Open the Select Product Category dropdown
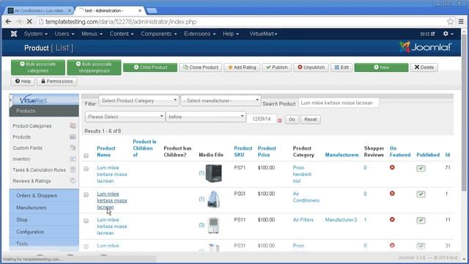Screen dimensions: 469x264 point(139,100)
